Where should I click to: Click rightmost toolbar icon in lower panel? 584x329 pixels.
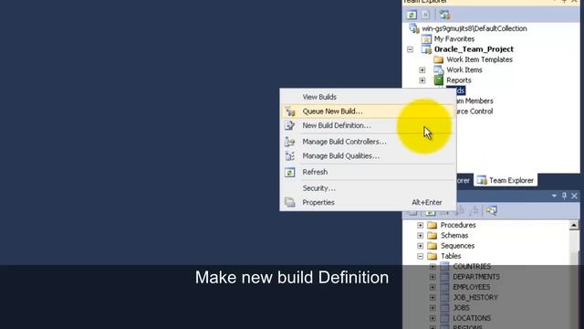click(x=491, y=211)
